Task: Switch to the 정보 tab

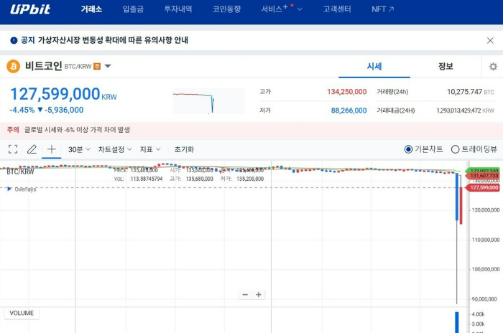Action: (446, 66)
